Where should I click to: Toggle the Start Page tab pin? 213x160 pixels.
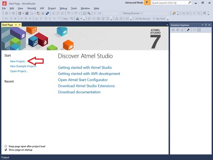[16, 25]
